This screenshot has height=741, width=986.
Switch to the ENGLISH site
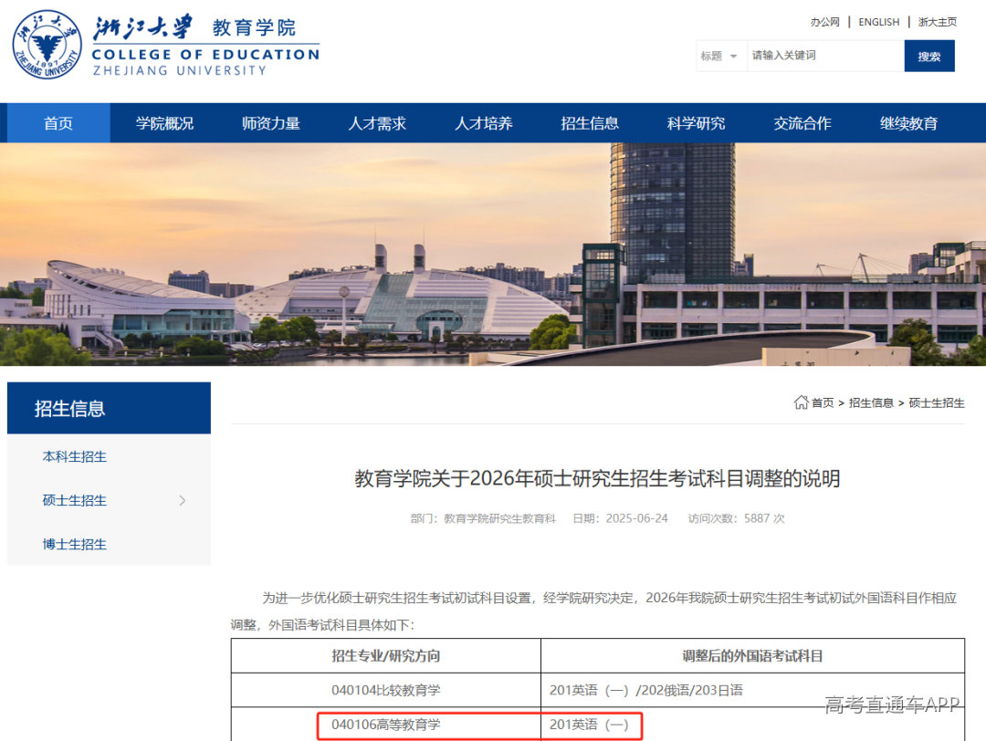[878, 22]
